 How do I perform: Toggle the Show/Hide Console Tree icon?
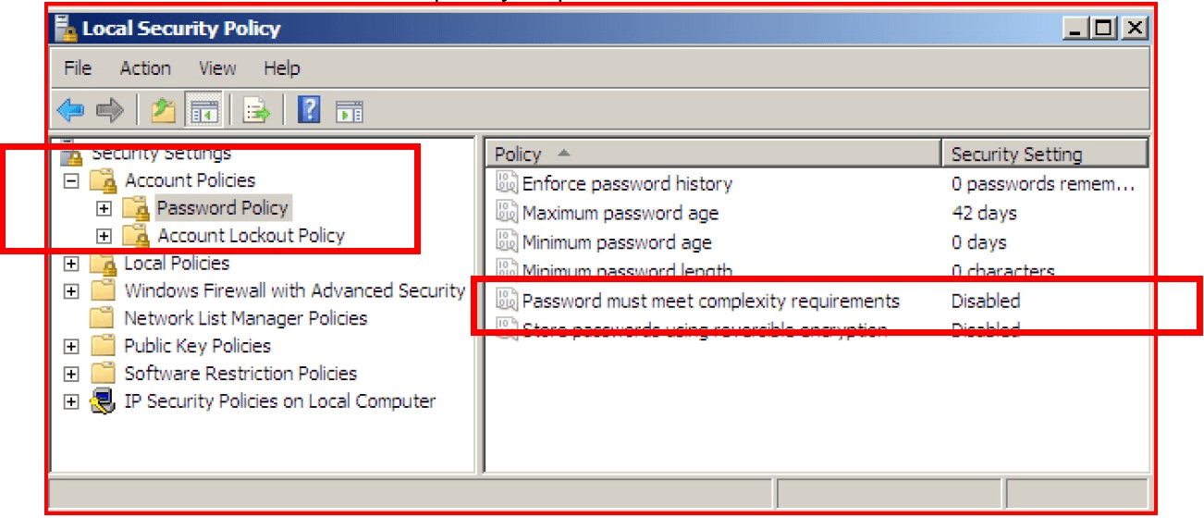(x=202, y=111)
